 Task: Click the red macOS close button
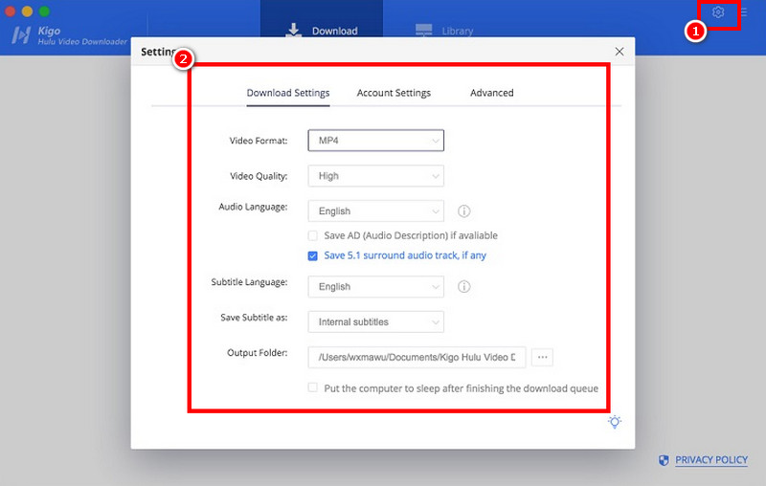10,11
